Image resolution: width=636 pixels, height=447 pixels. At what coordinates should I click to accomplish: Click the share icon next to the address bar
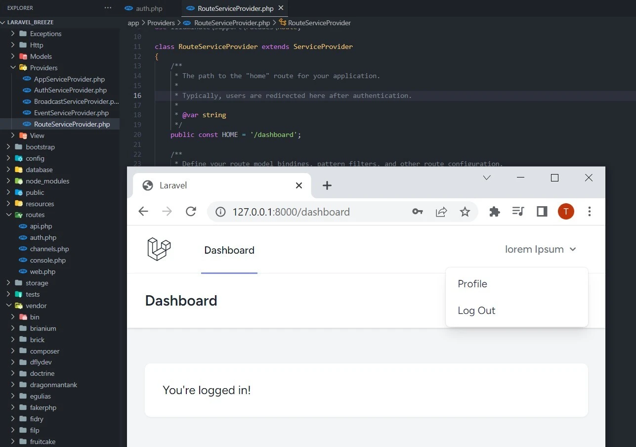(441, 211)
